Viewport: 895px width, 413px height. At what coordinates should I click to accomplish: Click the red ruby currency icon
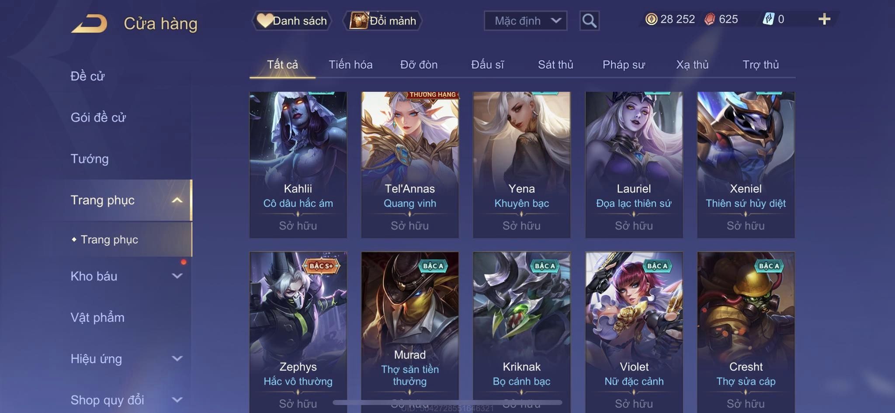coord(710,19)
